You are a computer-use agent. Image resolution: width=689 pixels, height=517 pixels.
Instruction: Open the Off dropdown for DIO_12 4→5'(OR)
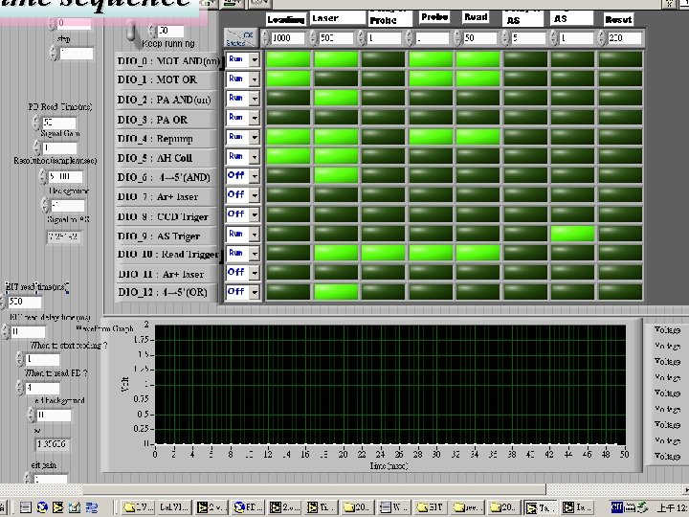pos(242,292)
